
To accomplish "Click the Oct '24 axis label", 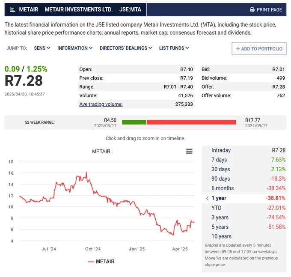I will pos(93,249).
